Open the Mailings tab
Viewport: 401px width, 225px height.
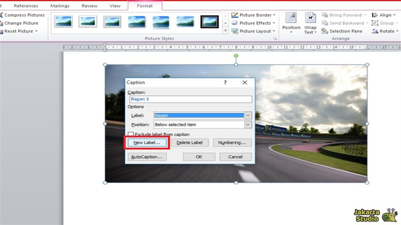click(x=60, y=6)
